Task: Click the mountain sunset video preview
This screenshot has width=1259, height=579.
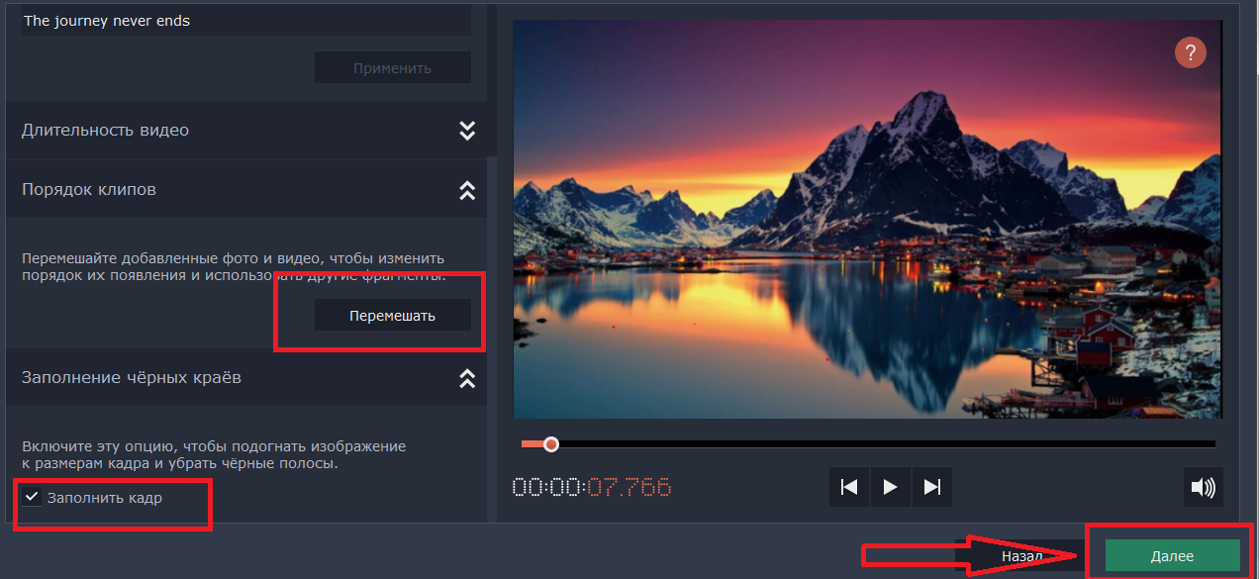Action: point(867,218)
